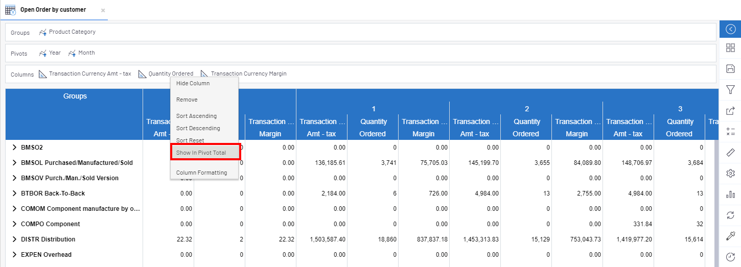
Task: Click the refresh icon in sidebar
Action: 730,215
